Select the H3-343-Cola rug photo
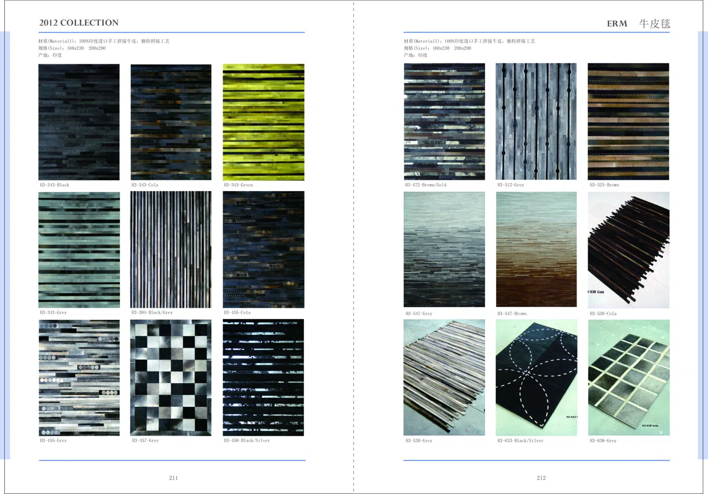The width and height of the screenshot is (708, 494). [x=171, y=122]
